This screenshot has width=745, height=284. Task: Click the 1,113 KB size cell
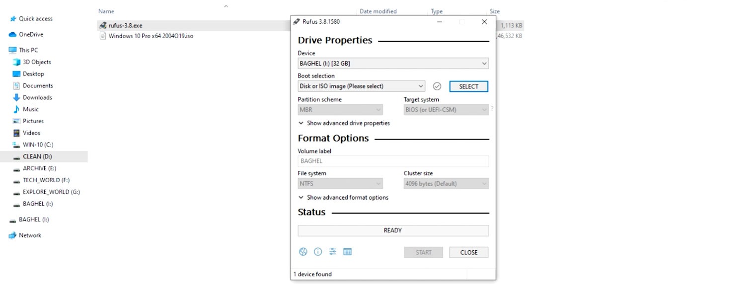tap(511, 25)
